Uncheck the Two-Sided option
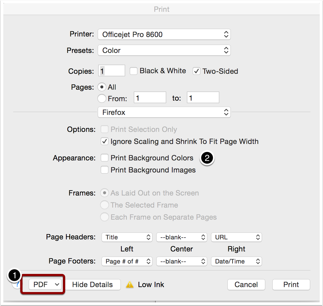Image resolution: width=323 pixels, height=306 pixels. 196,71
